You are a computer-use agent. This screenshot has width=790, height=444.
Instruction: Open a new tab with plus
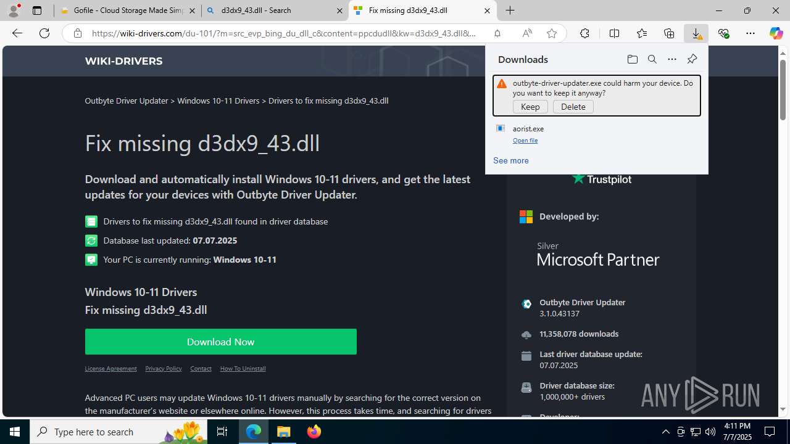[510, 10]
